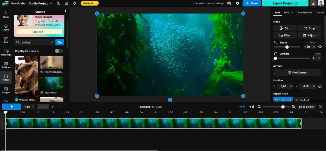326x151 pixels.
Task: Collapse the Videos panel with chevron
Action: 66,11
